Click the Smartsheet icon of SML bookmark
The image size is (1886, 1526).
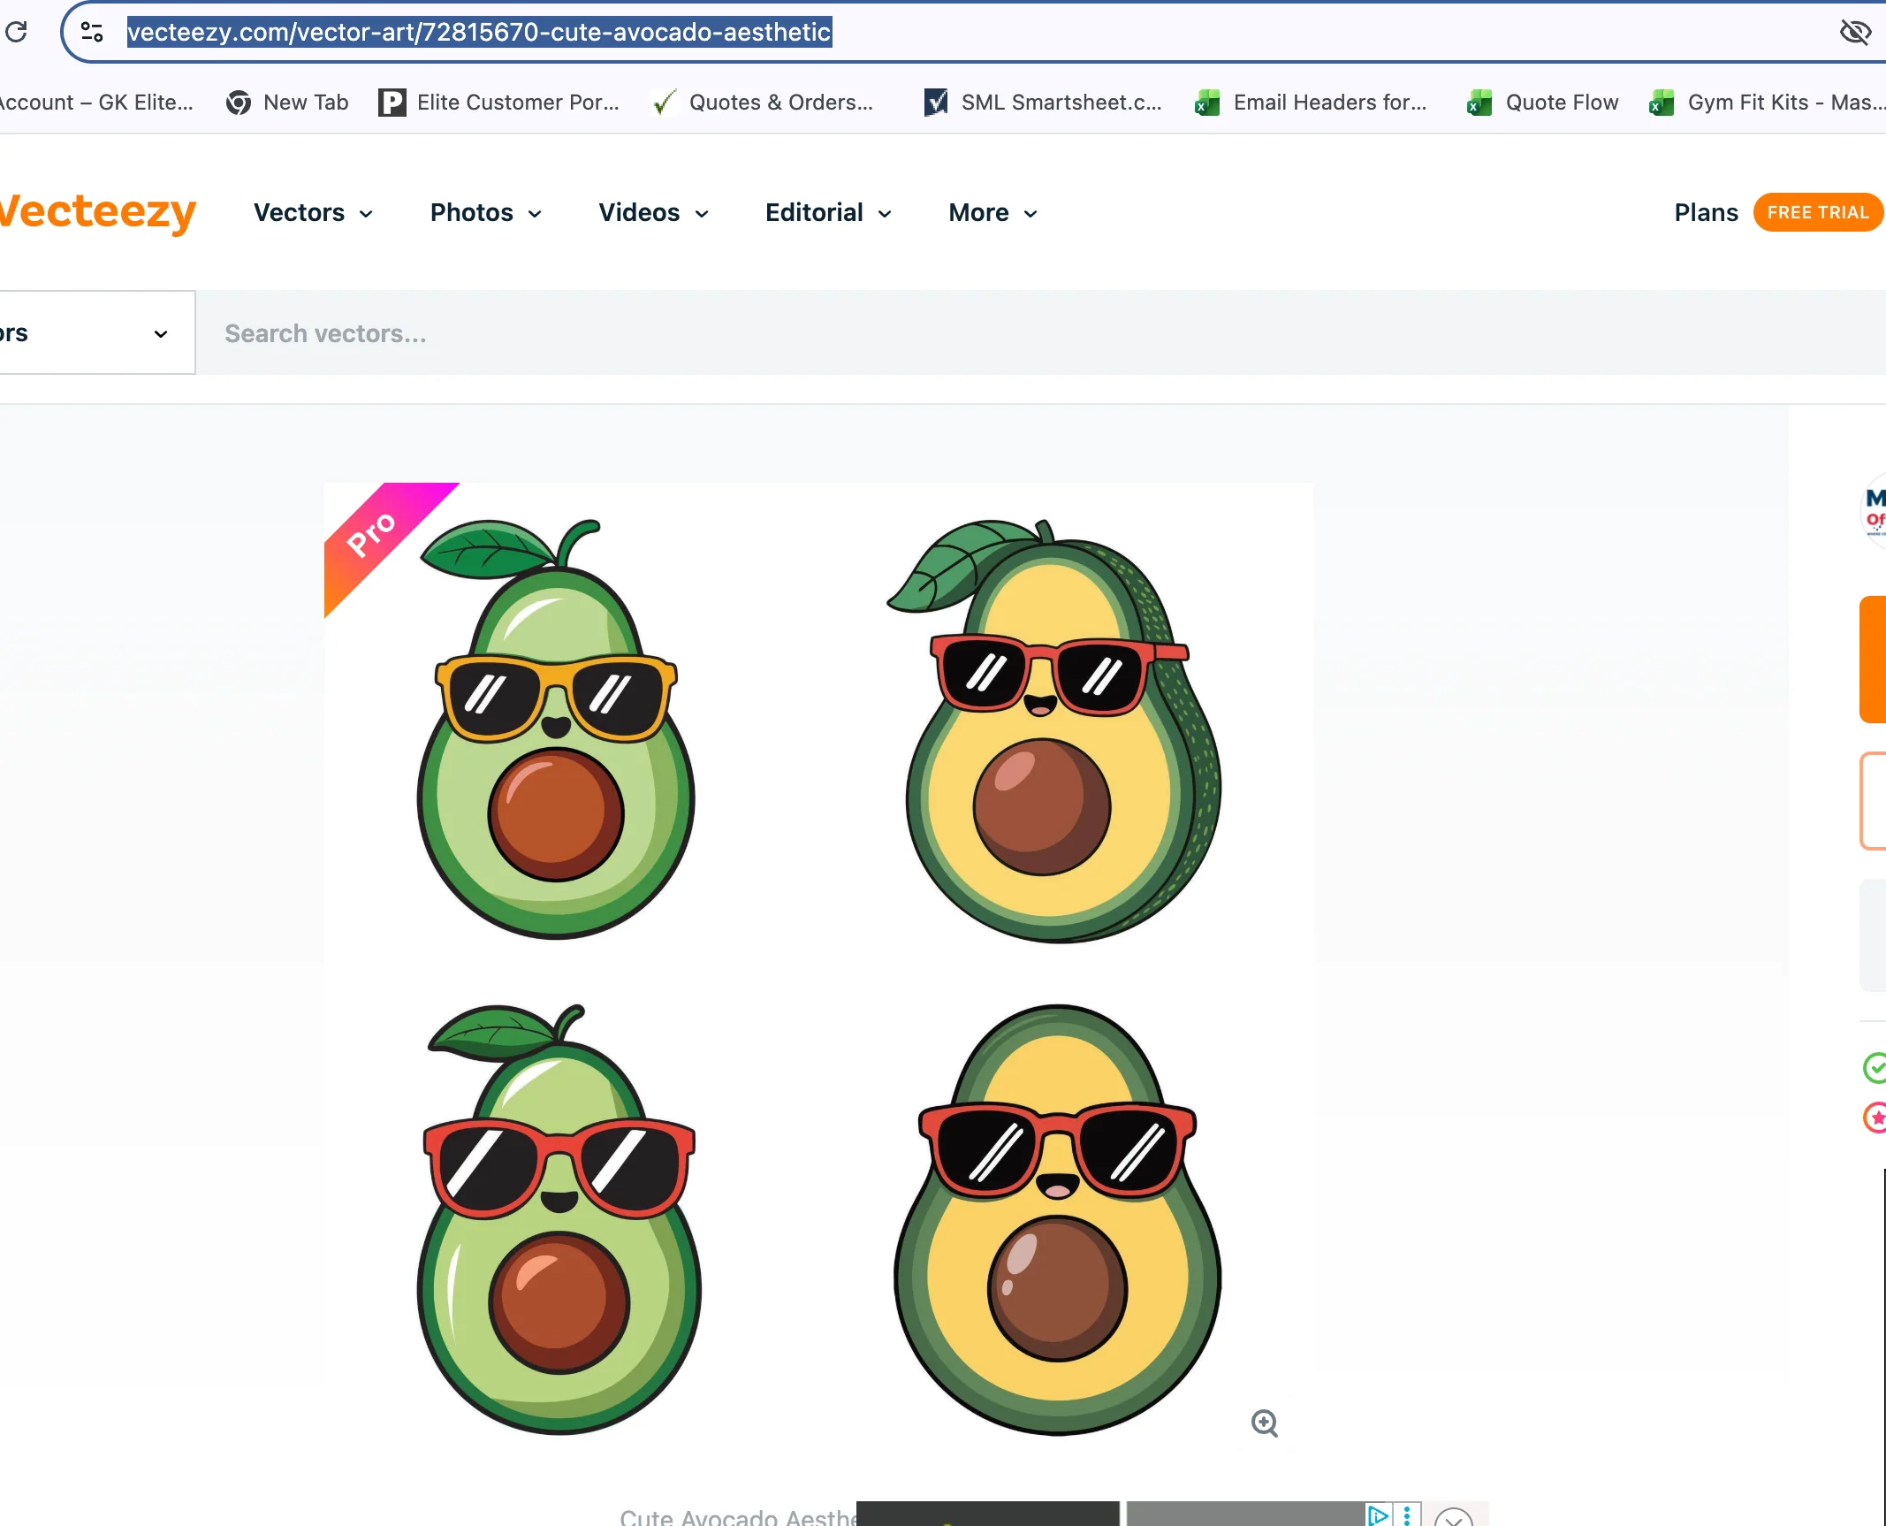click(x=935, y=103)
